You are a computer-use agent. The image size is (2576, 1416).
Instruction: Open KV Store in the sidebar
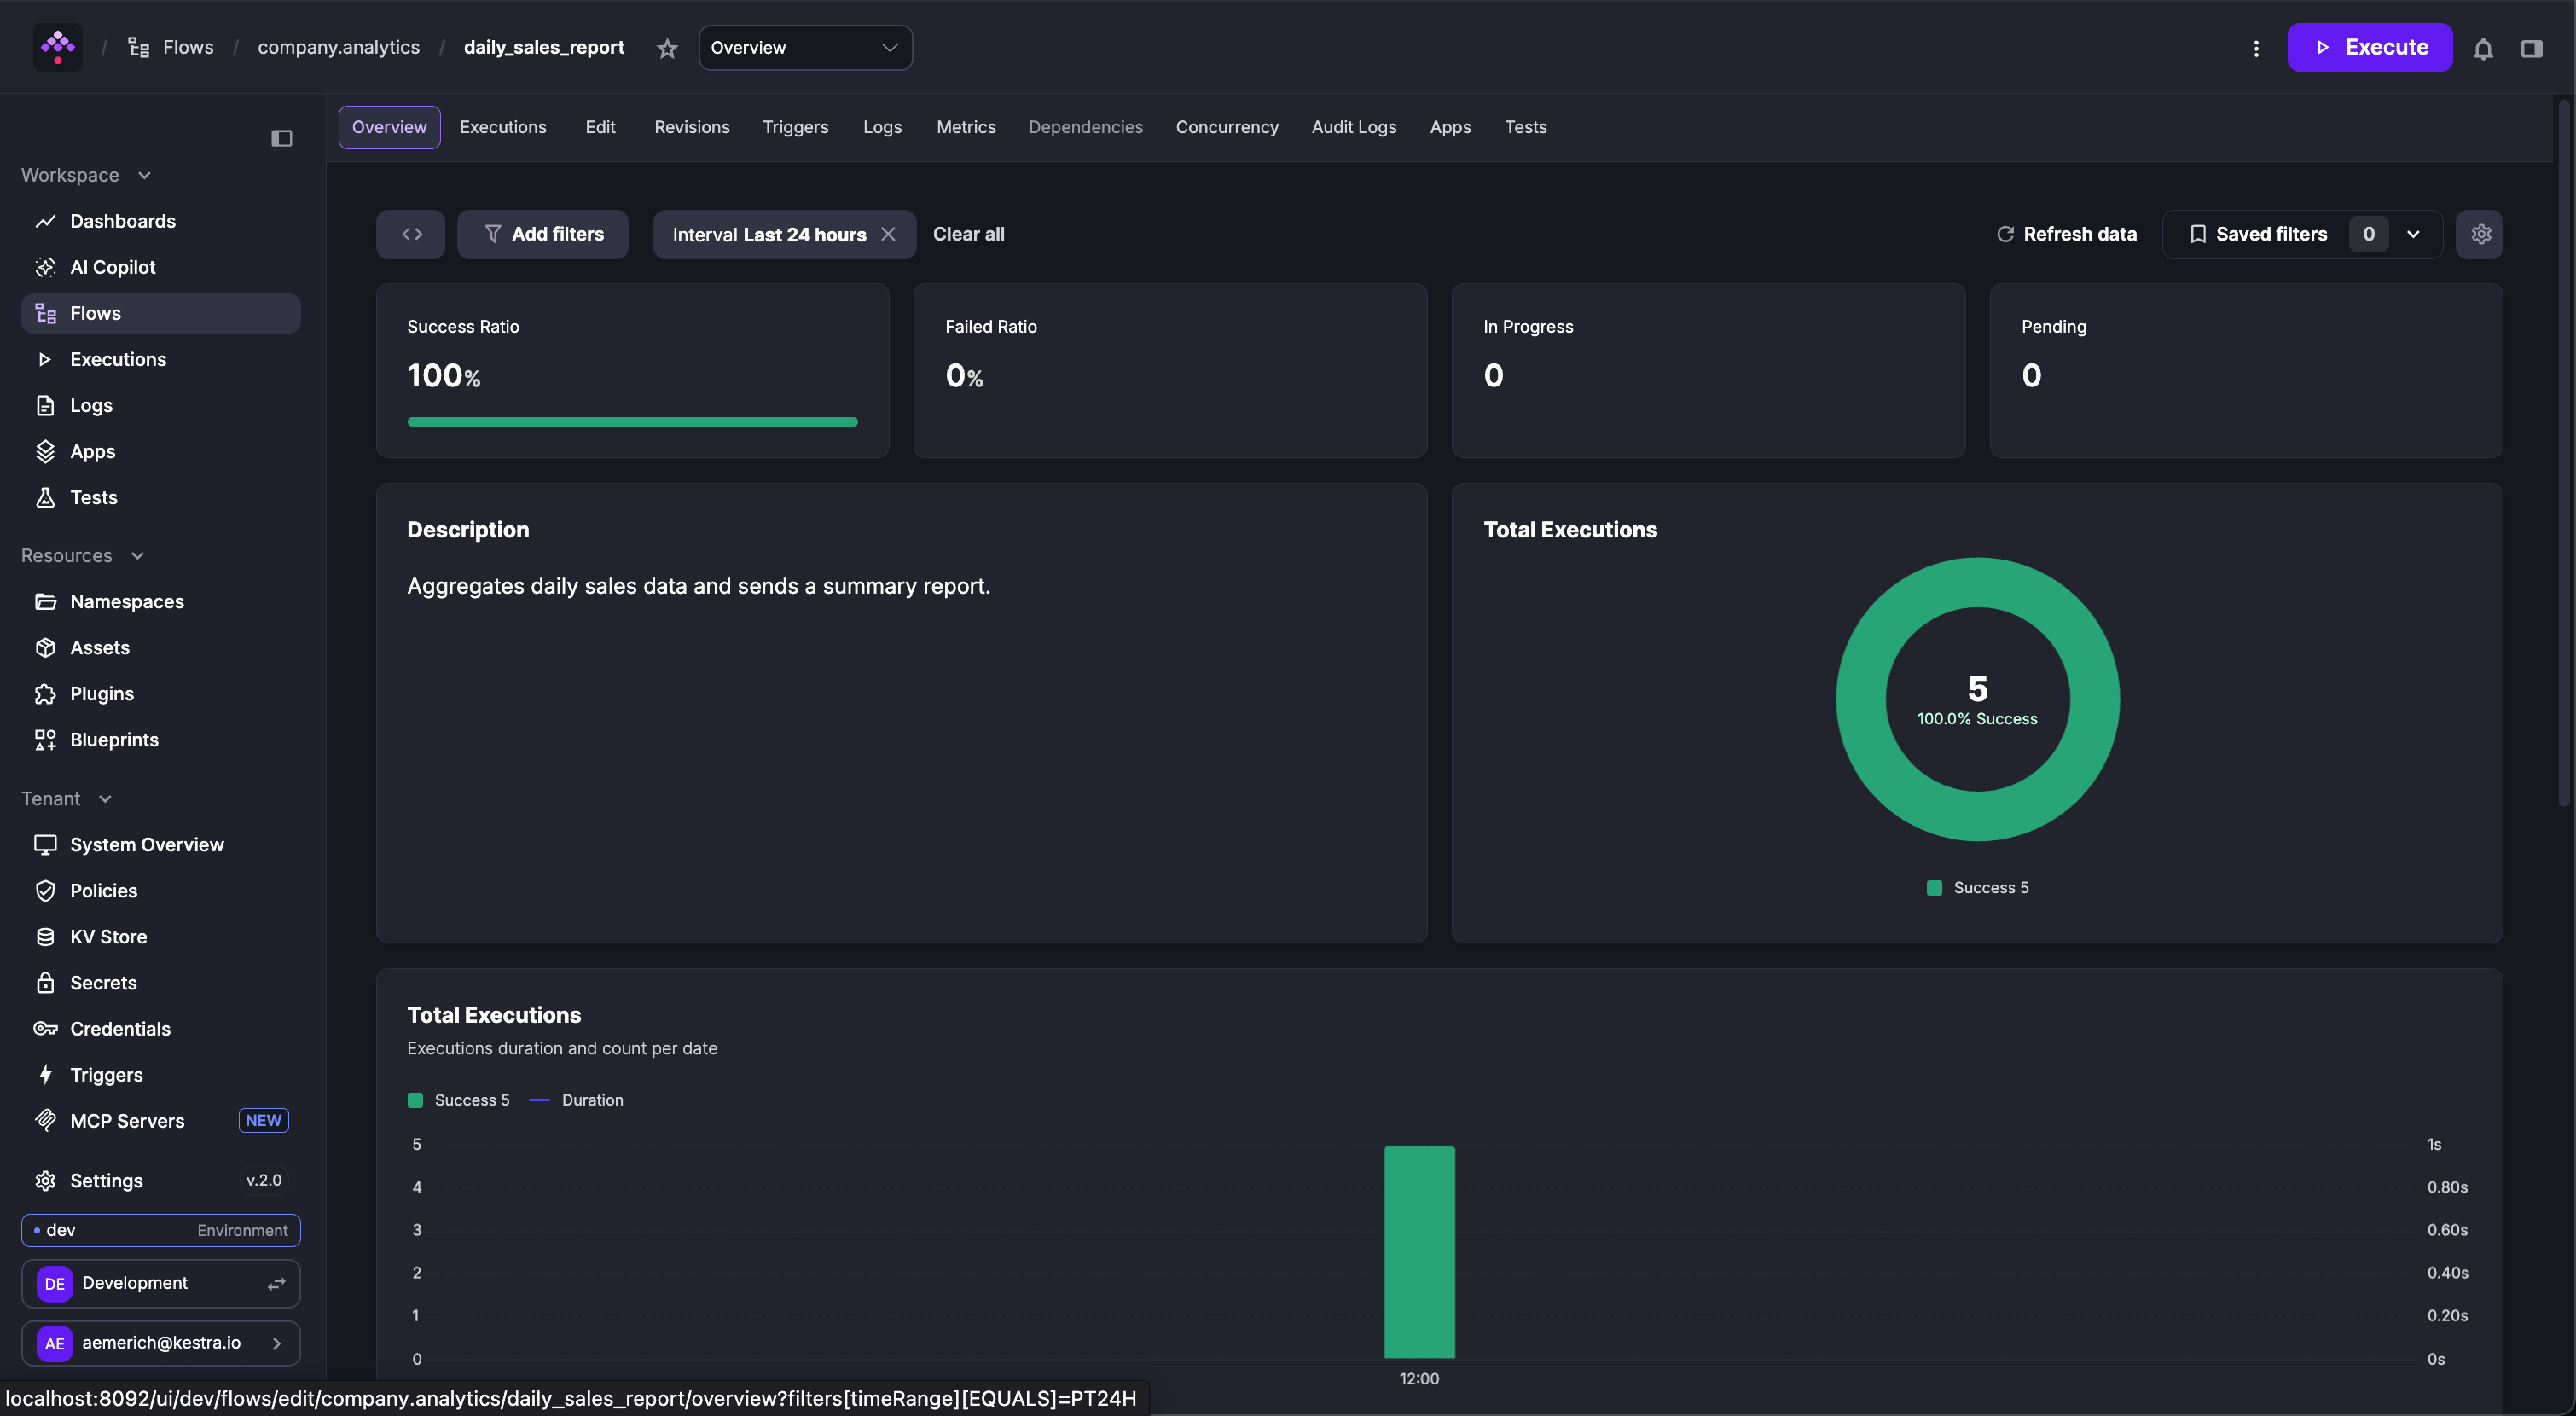pos(160,936)
